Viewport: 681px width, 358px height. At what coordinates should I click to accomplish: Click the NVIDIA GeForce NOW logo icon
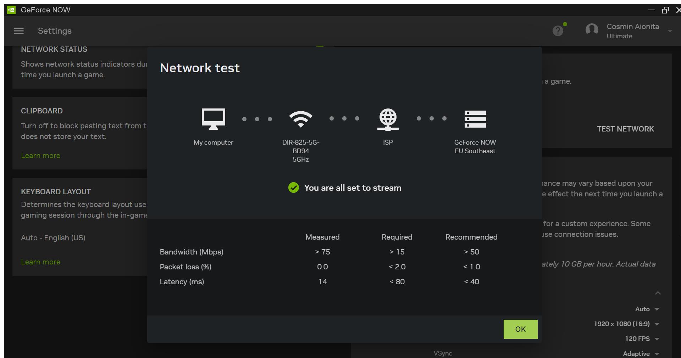(11, 10)
